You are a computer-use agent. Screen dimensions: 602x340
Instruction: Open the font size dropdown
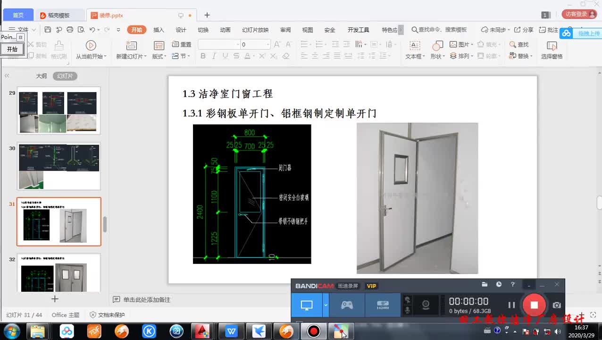click(x=268, y=44)
